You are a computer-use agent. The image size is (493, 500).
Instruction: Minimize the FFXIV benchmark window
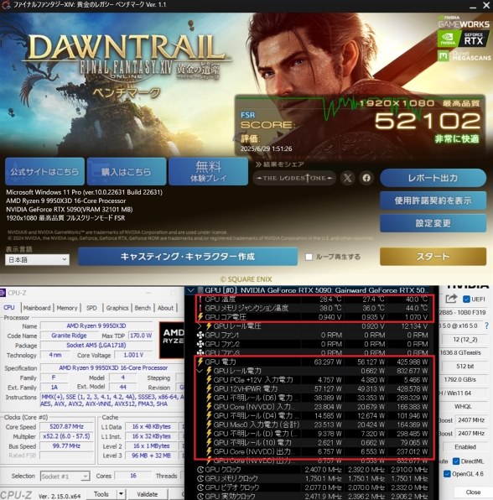click(x=473, y=6)
